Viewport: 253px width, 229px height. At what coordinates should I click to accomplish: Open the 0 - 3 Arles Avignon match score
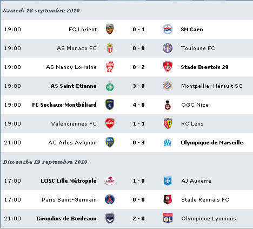pyautogui.click(x=138, y=143)
